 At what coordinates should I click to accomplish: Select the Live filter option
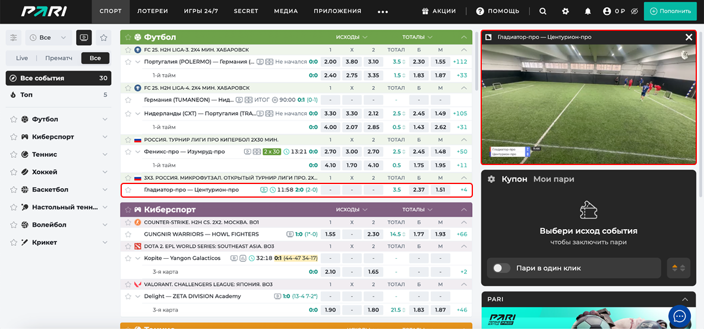click(22, 58)
